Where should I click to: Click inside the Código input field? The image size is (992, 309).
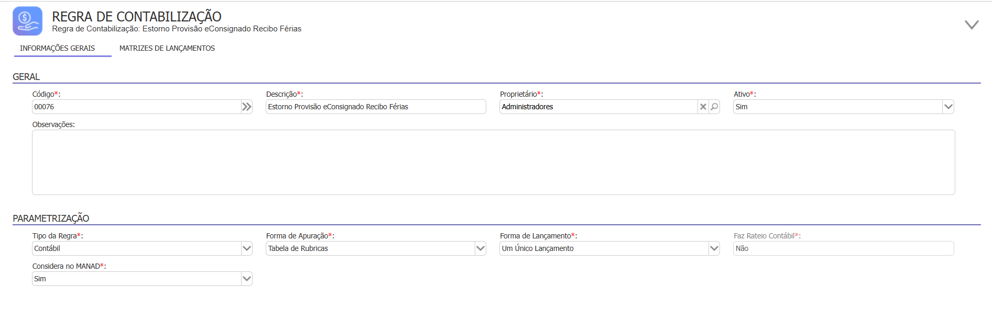pos(136,107)
